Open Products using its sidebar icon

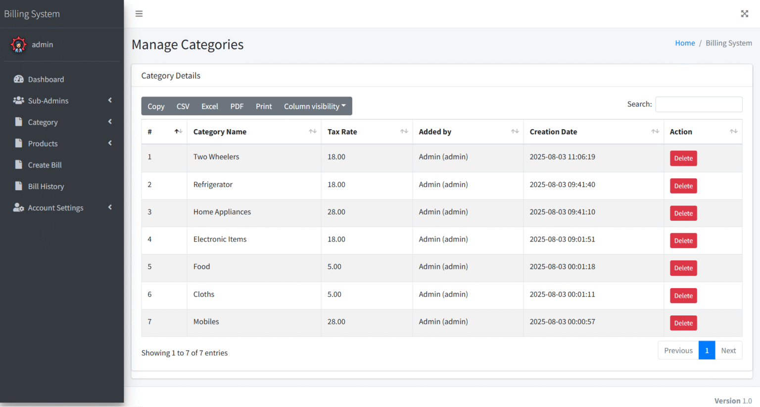point(18,143)
